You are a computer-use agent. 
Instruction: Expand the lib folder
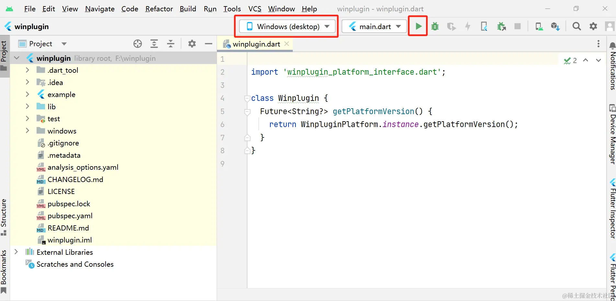tap(28, 106)
